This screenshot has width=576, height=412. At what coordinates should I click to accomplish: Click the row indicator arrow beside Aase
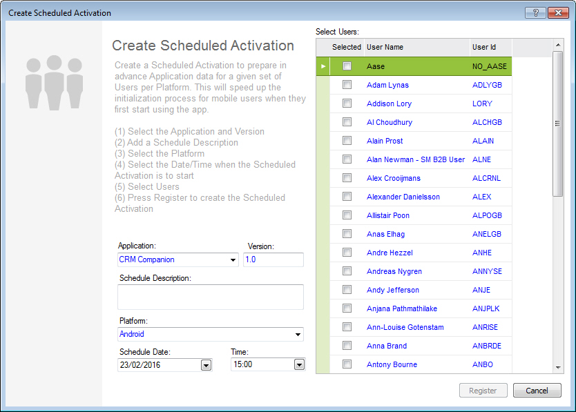pos(323,66)
